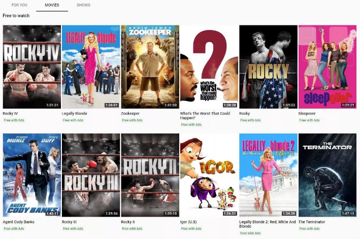This screenshot has height=239, width=360.
Task: Select the Movies tab
Action: tap(52, 5)
